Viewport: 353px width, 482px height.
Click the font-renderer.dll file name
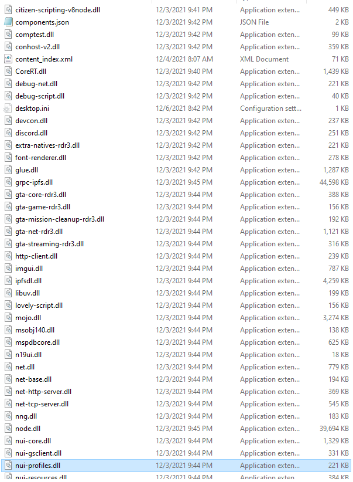[x=41, y=158]
